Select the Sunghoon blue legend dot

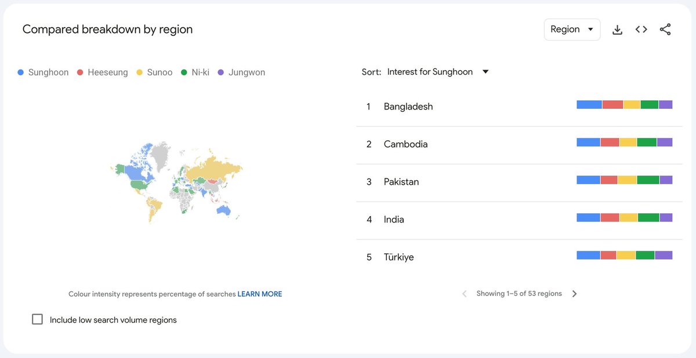coord(21,72)
